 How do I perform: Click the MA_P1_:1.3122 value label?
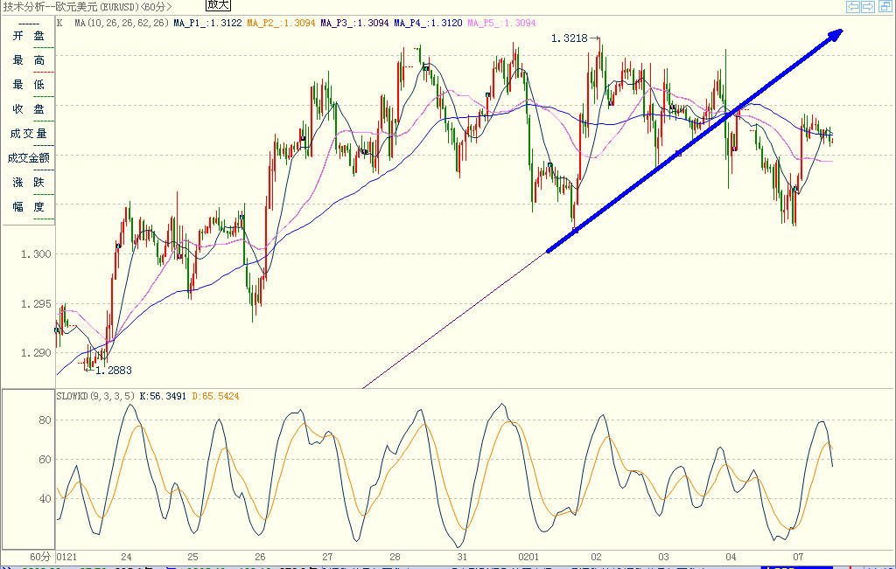click(208, 24)
